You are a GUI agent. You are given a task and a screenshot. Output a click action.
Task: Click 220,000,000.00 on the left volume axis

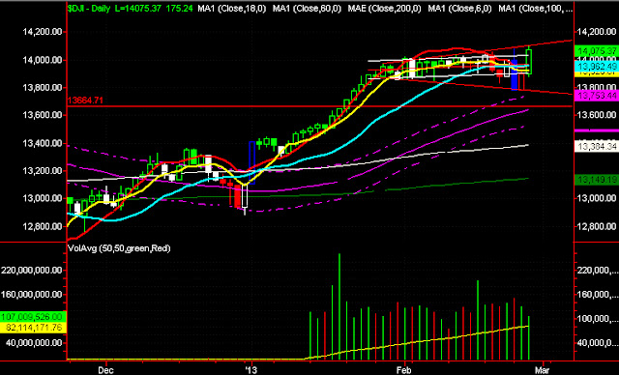(32, 270)
